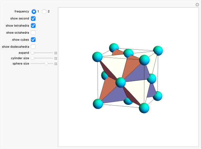The width and height of the screenshot is (201, 149).
Task: Check the show dodecahedra checkbox
Action: pyautogui.click(x=33, y=47)
